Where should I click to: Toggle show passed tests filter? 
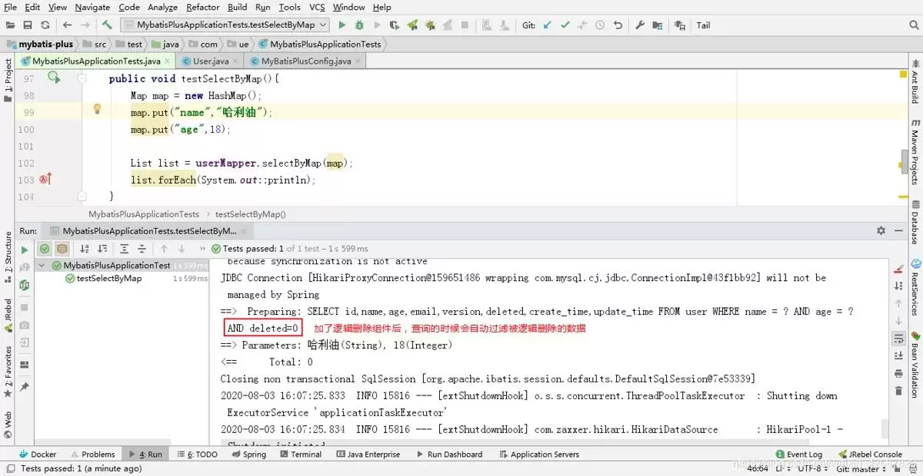click(x=45, y=249)
